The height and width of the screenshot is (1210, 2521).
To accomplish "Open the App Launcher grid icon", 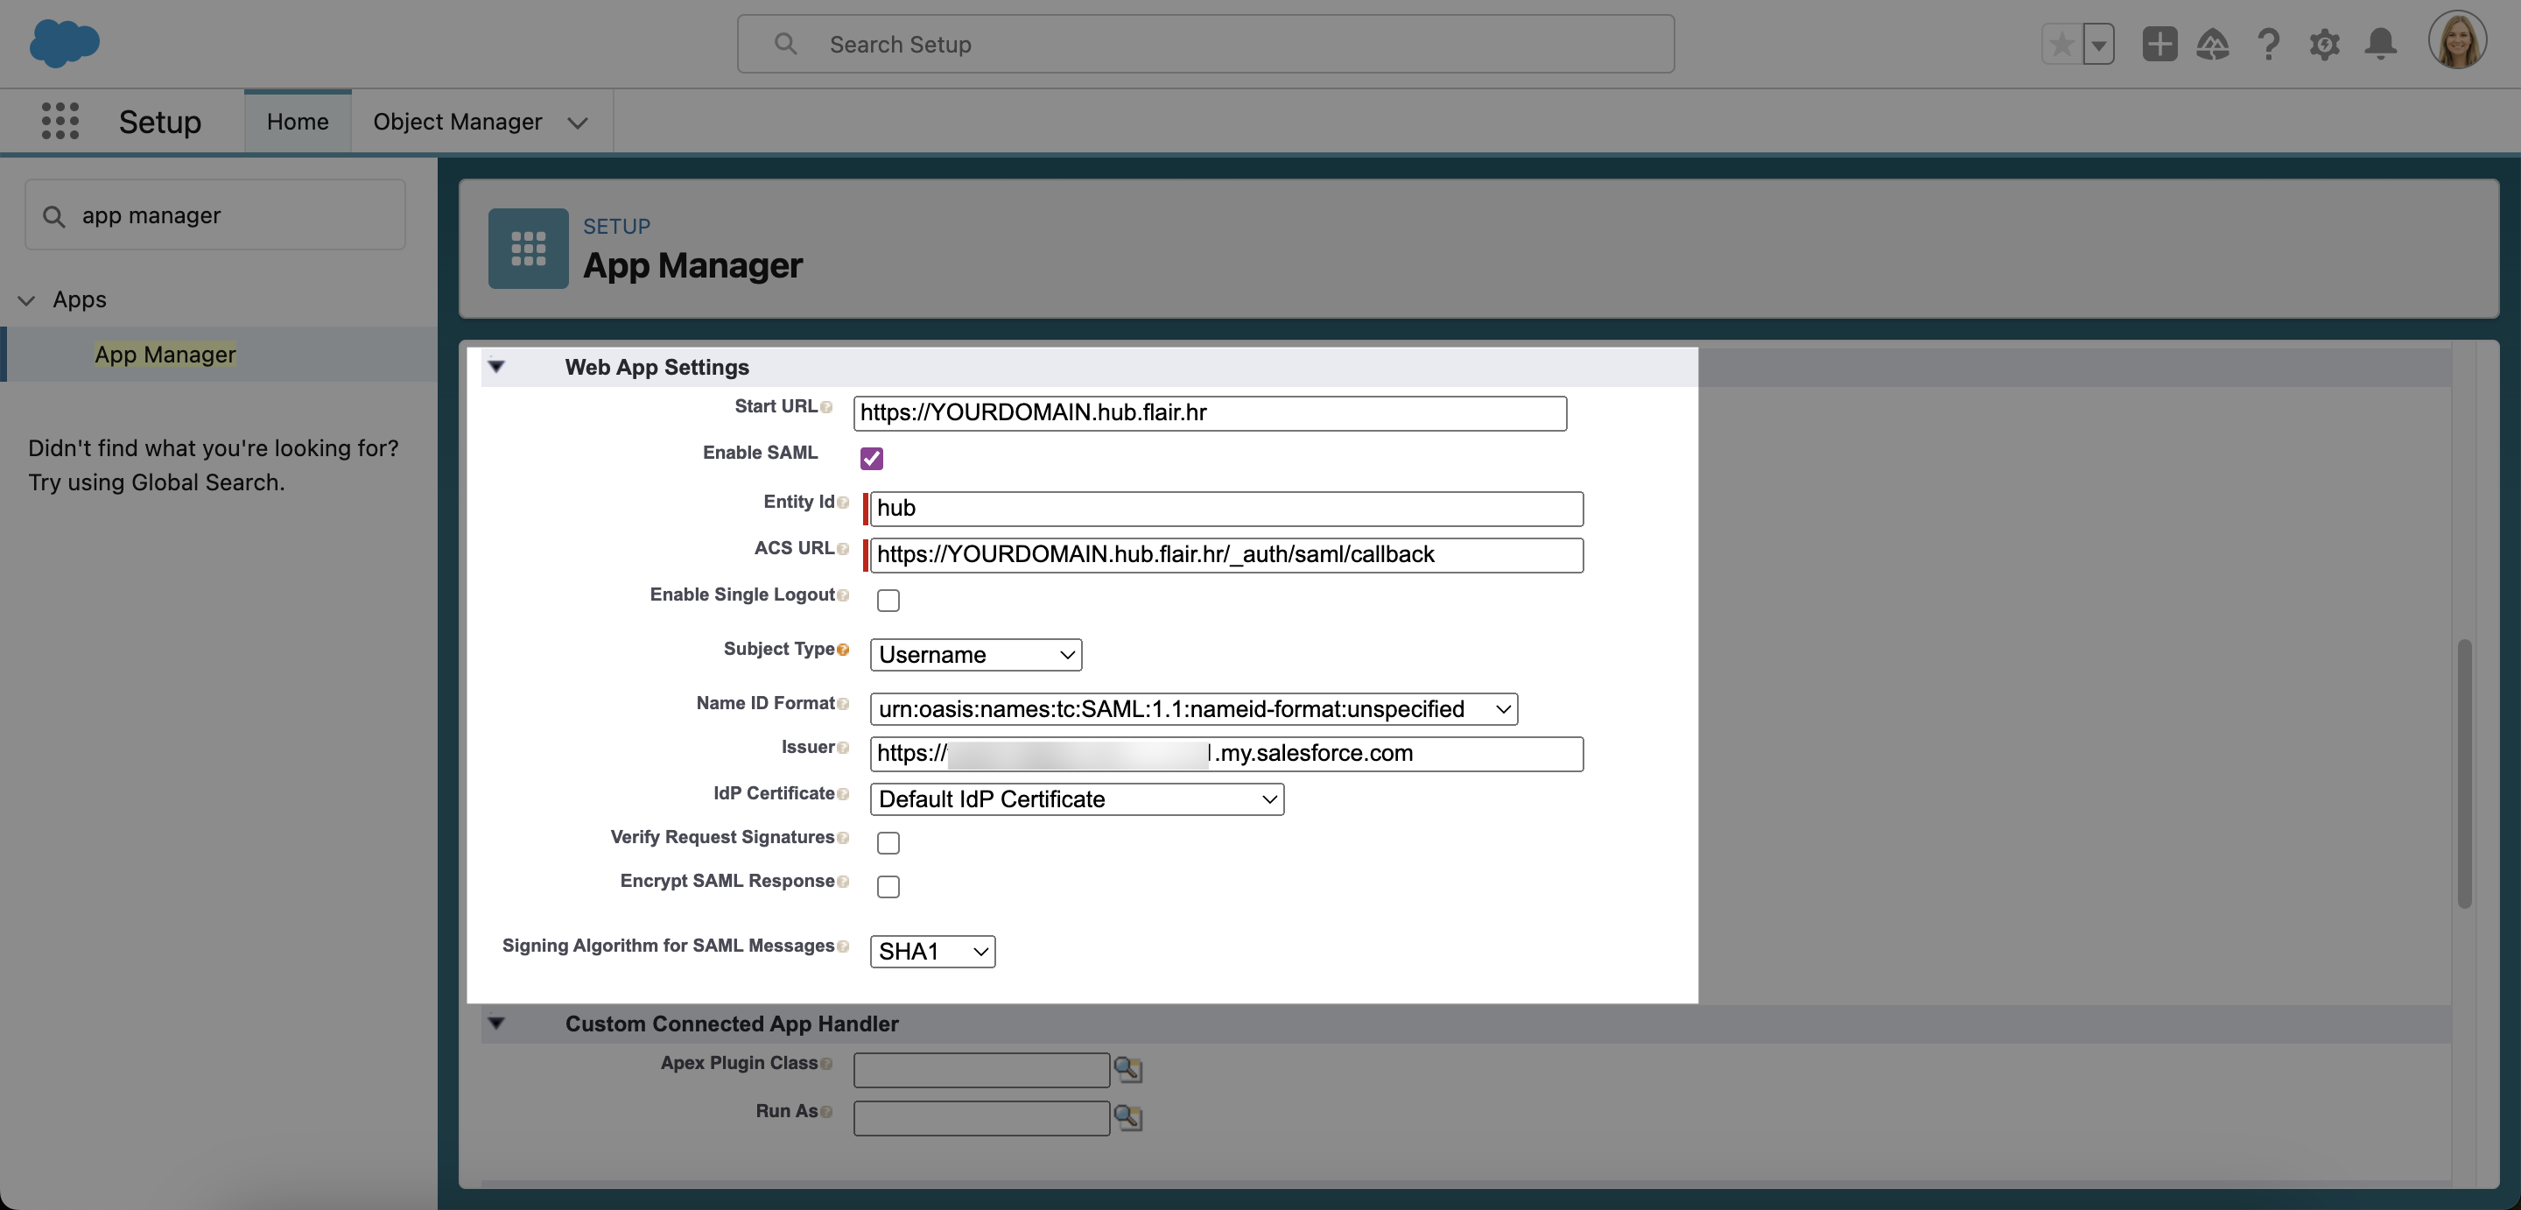I will point(60,121).
